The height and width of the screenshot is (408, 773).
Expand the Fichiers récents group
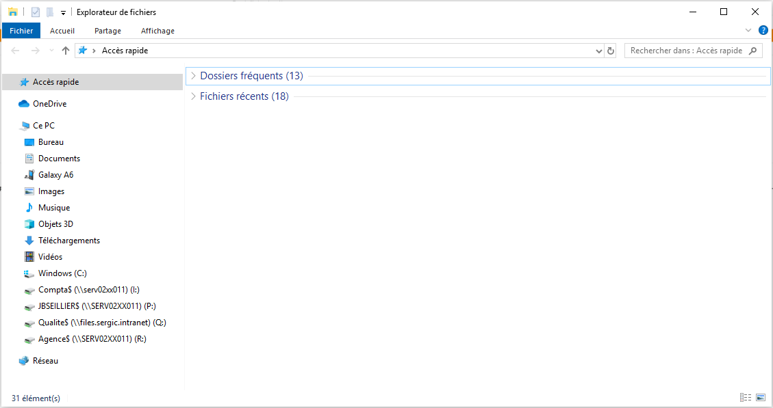pos(193,96)
